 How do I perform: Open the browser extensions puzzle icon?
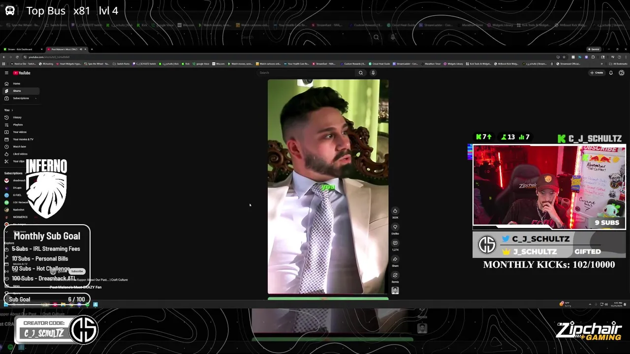(x=593, y=57)
